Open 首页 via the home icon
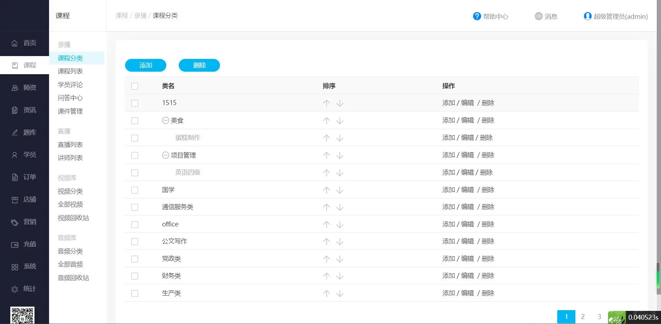The width and height of the screenshot is (661, 324). coord(15,43)
